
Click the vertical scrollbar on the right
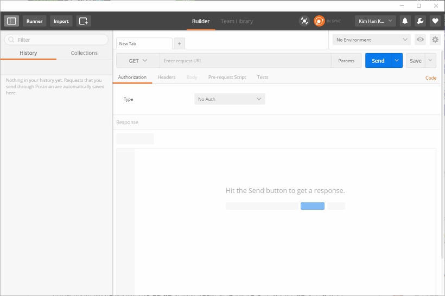pyautogui.click(x=442, y=155)
